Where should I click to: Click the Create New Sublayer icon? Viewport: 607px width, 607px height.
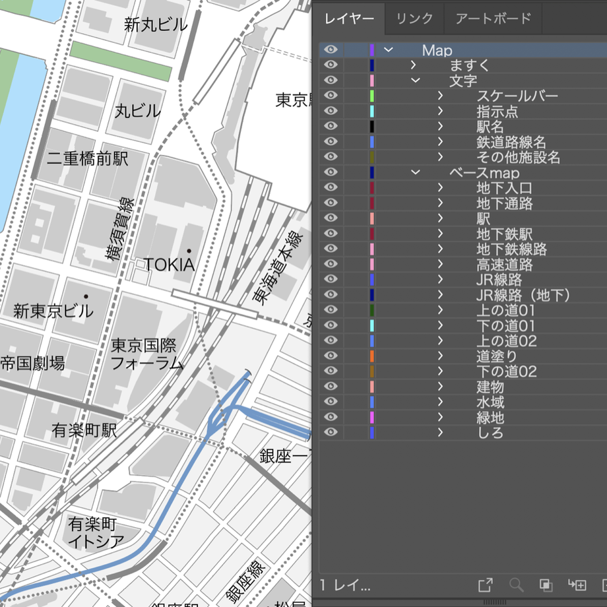(577, 585)
